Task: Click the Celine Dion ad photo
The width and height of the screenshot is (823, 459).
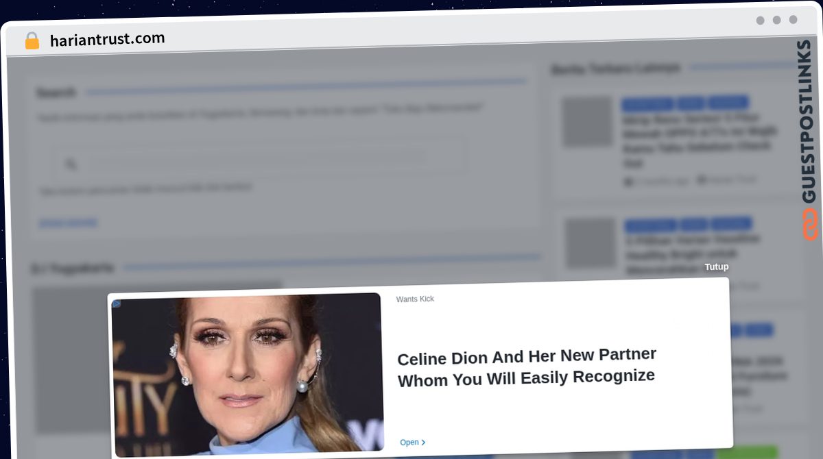Action: point(248,375)
